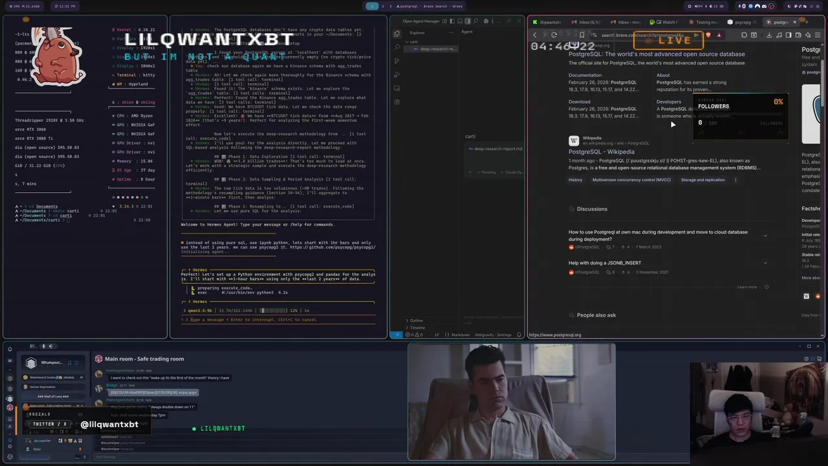
Task: Open the Documentation sub-link of postgresql.org
Action: (x=585, y=75)
